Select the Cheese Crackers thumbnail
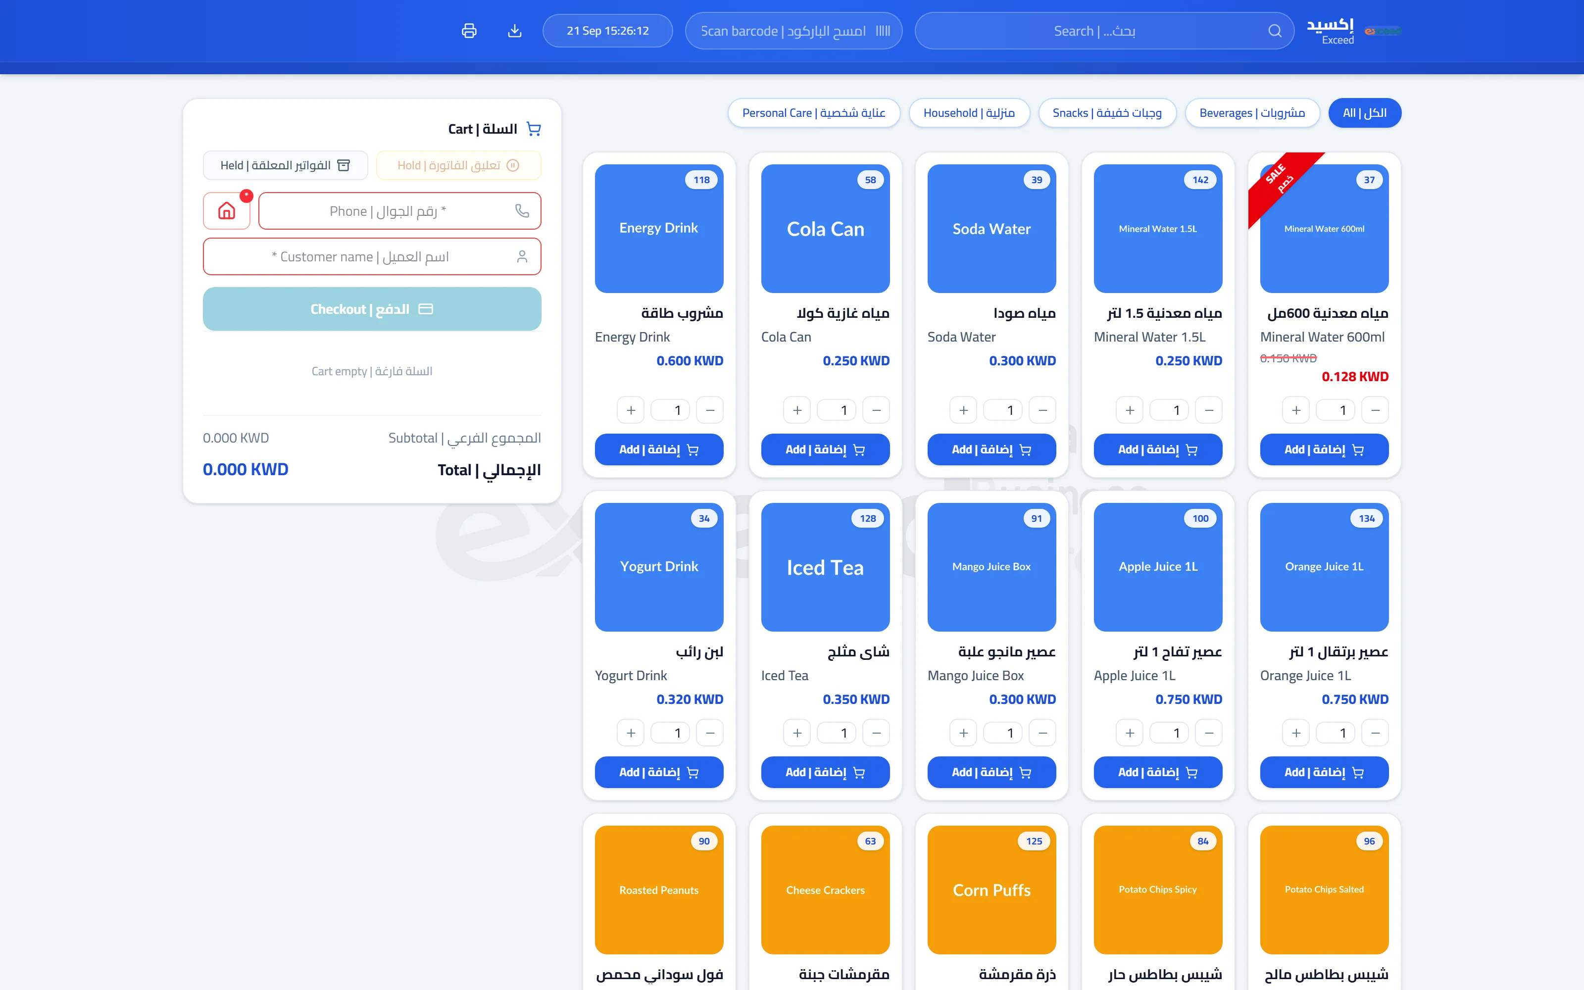This screenshot has height=990, width=1584. (x=825, y=889)
